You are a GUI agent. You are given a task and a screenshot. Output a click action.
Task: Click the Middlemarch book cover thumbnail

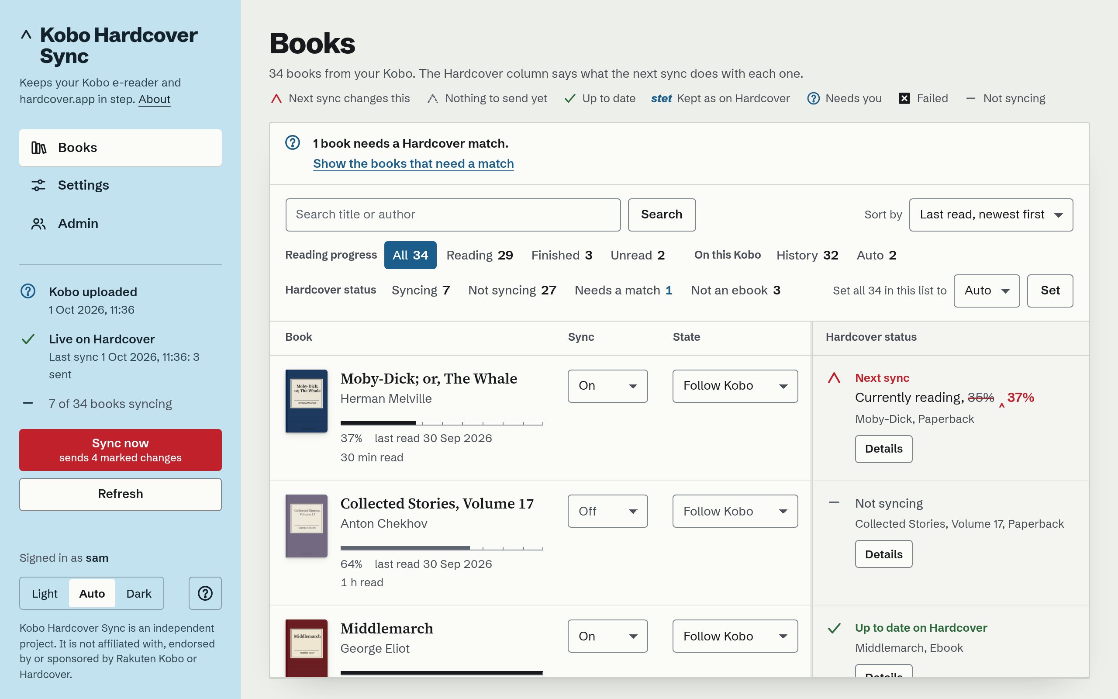pyautogui.click(x=306, y=648)
